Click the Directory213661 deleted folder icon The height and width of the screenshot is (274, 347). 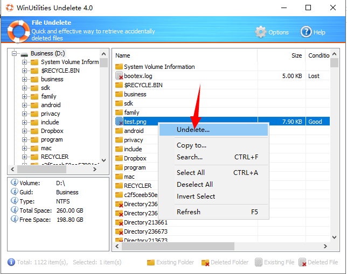(119, 222)
